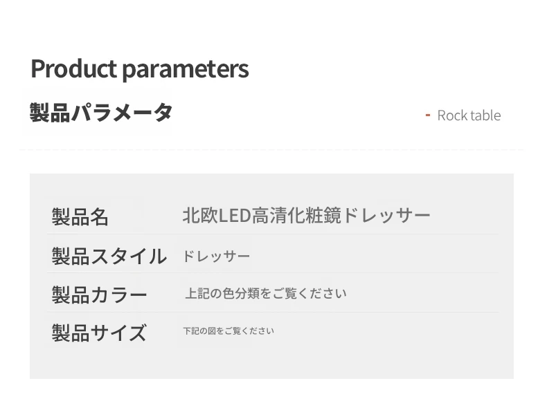Click the "Product parameters" heading
This screenshot has width=547, height=410.
pos(139,68)
